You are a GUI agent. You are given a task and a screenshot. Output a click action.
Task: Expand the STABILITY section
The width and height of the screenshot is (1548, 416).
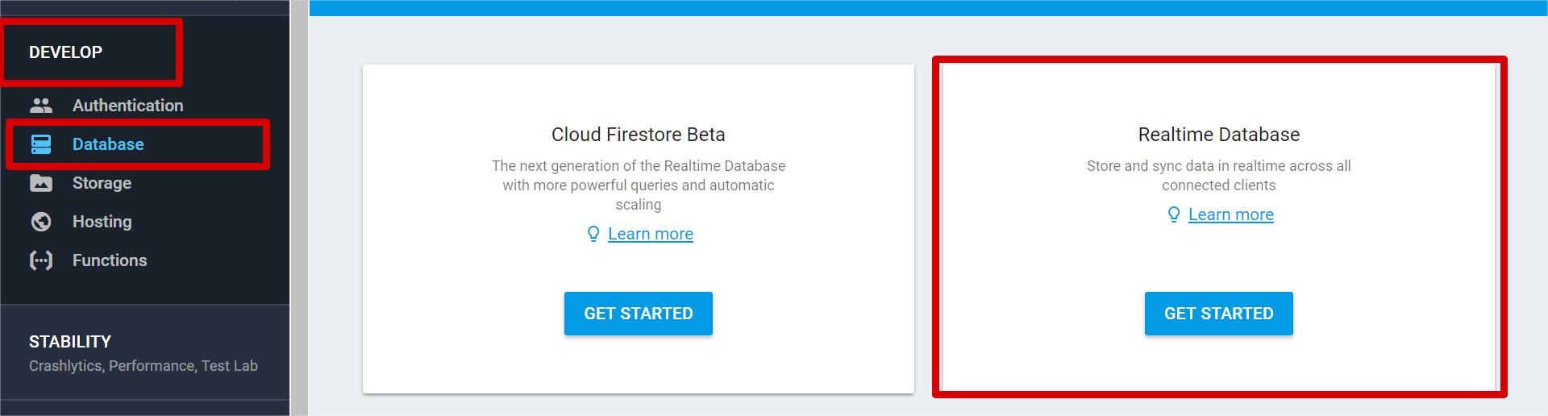click(x=70, y=342)
